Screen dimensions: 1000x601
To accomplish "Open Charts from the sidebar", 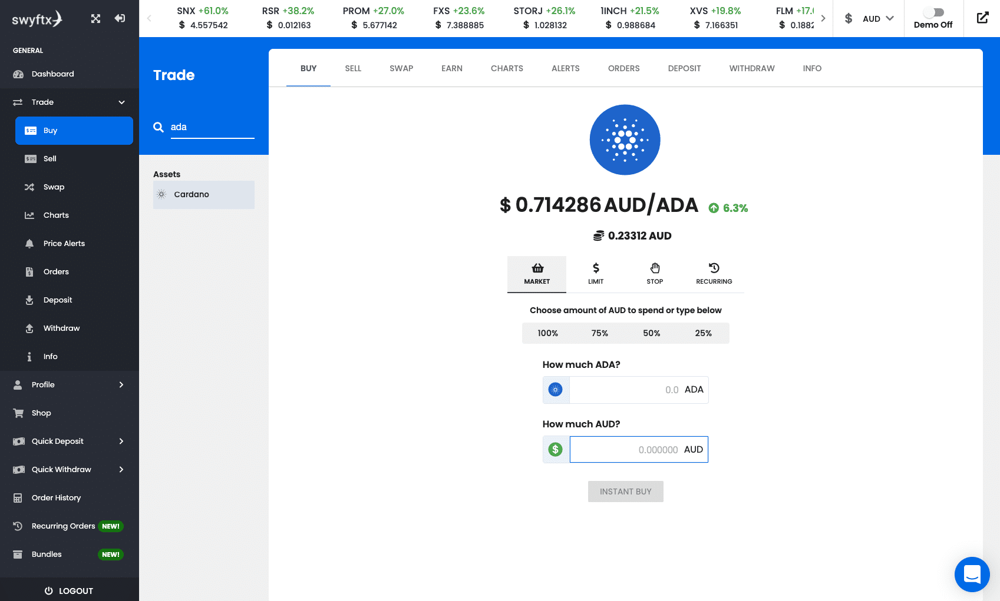I will (x=74, y=215).
